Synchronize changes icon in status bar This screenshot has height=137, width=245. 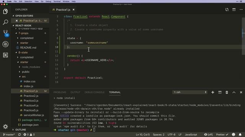point(20,134)
